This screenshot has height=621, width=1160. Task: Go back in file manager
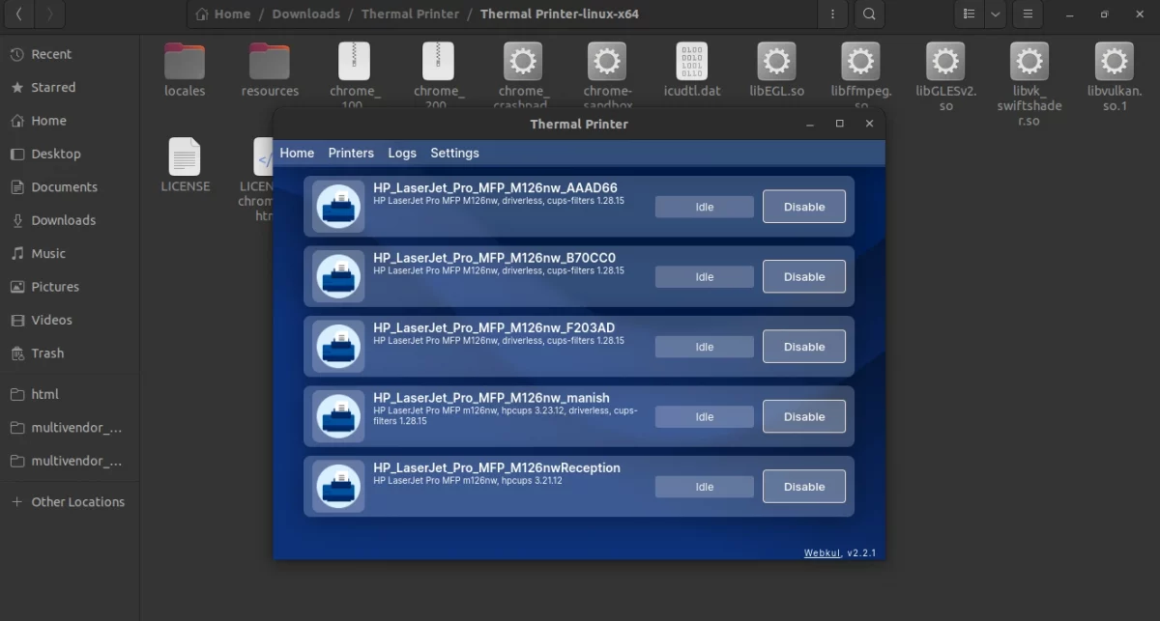coord(21,14)
